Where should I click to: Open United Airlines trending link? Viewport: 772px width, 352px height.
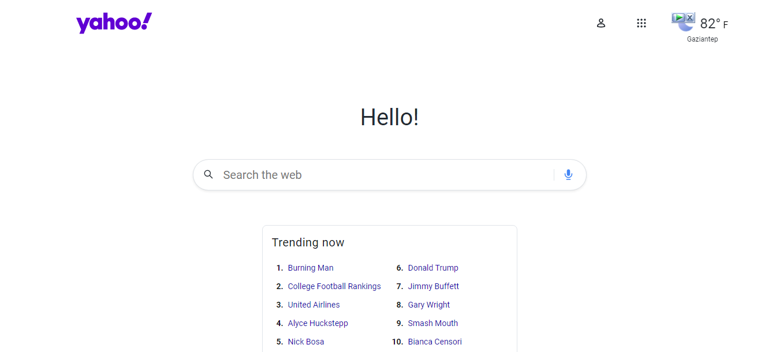click(x=314, y=305)
